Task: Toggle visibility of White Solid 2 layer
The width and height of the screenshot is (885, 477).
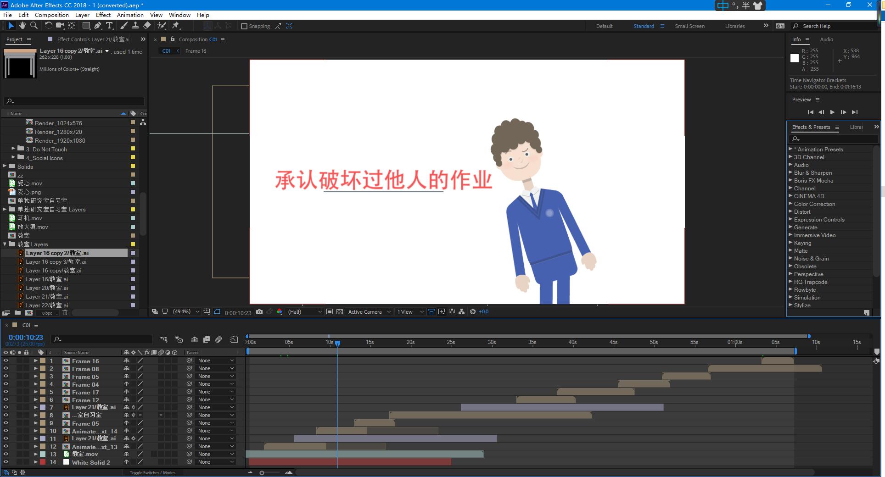Action: pos(6,462)
